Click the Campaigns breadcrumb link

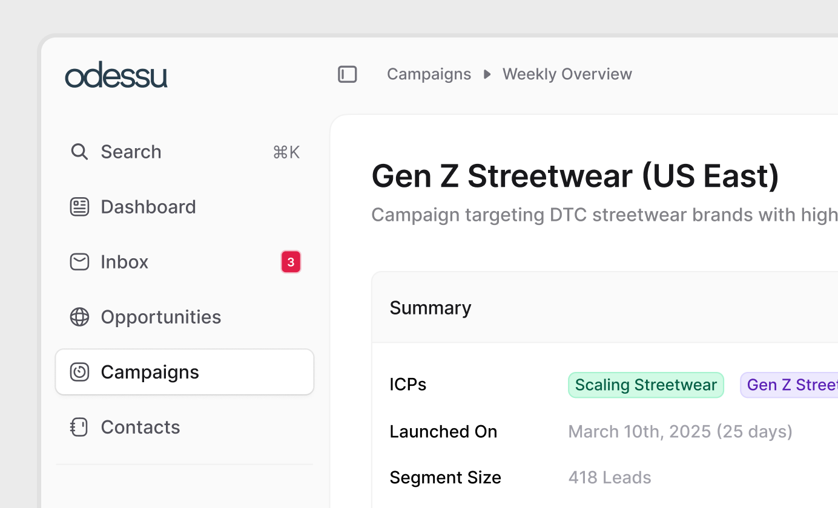[x=429, y=74]
